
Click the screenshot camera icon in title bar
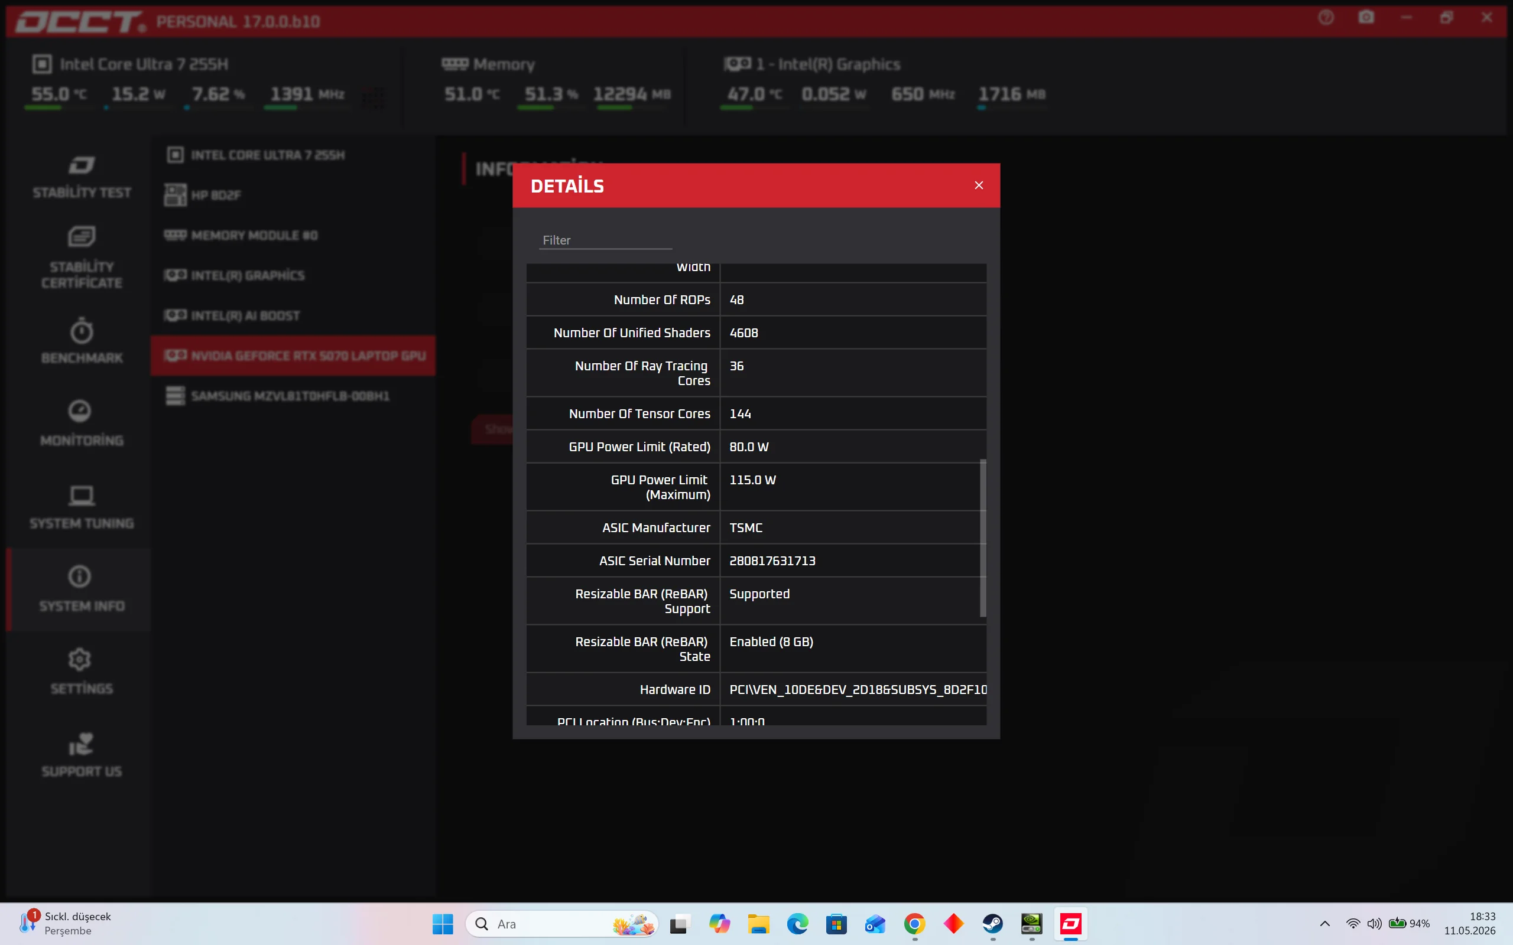1366,18
